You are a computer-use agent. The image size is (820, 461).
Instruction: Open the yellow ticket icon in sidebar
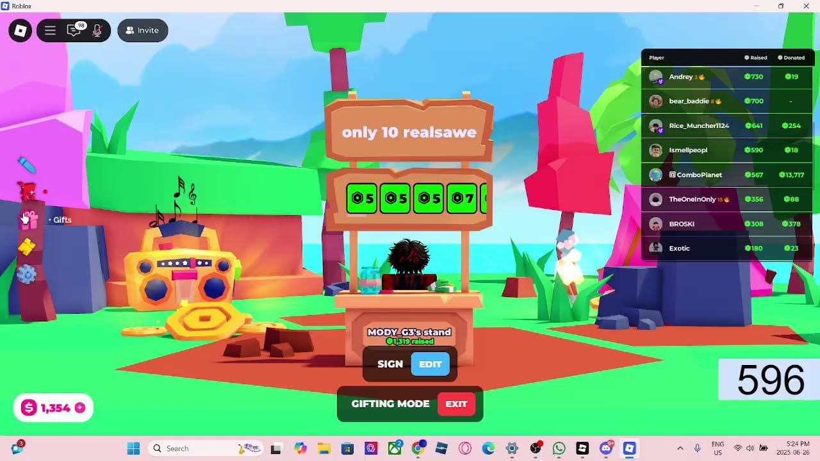click(27, 247)
